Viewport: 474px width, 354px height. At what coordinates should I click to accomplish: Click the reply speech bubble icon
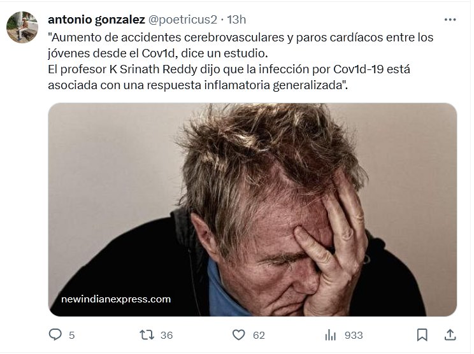[x=55, y=335]
